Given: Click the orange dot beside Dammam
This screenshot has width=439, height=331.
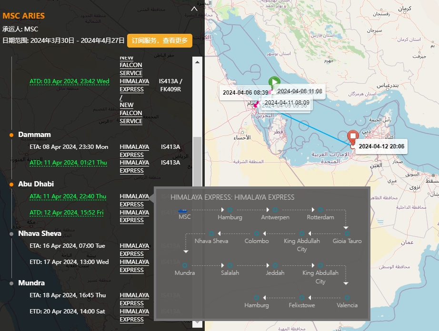Looking at the screenshot, I should pyautogui.click(x=11, y=135).
